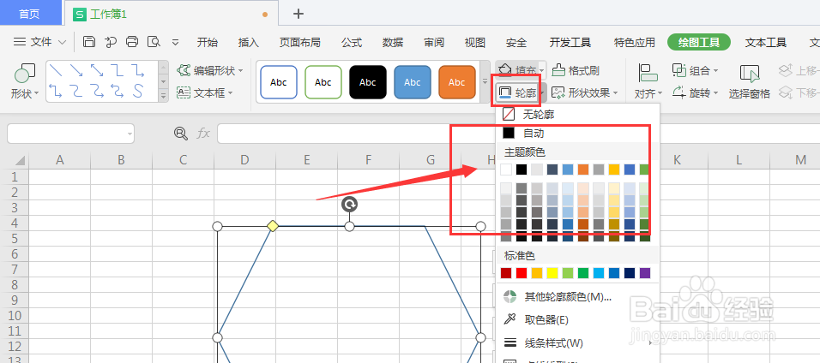820x363 pixels.
Task: Select row 1 header
Action: [14, 176]
